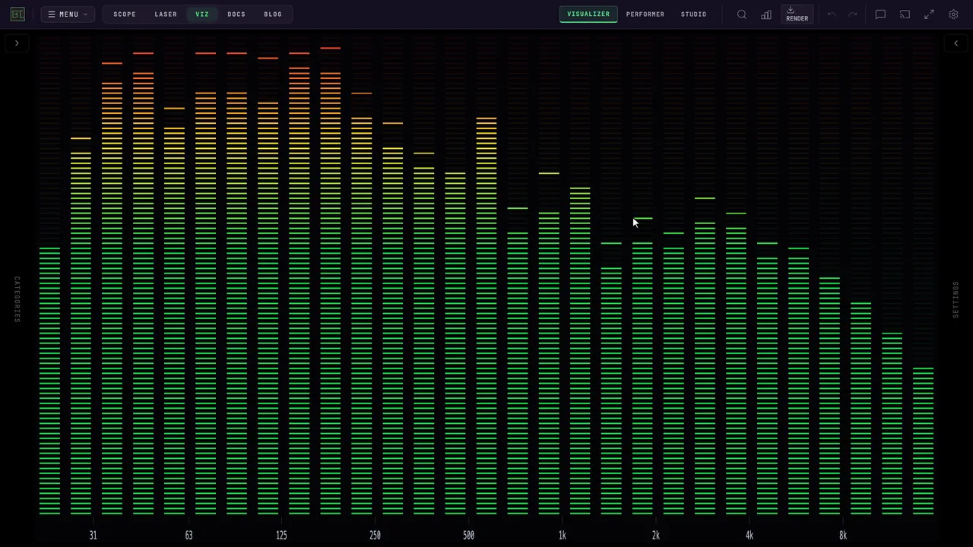Open the bar chart stats icon
The height and width of the screenshot is (547, 973).
(766, 14)
